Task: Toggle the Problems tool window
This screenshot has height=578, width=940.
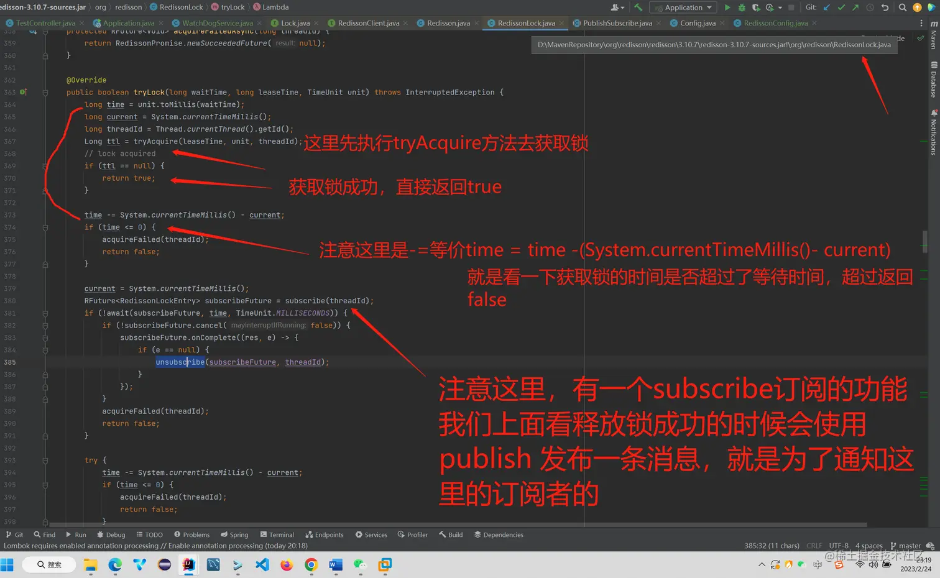Action: coord(191,534)
